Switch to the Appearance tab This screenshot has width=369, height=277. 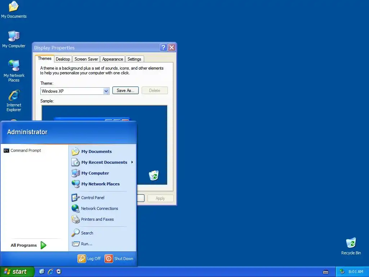tap(112, 59)
